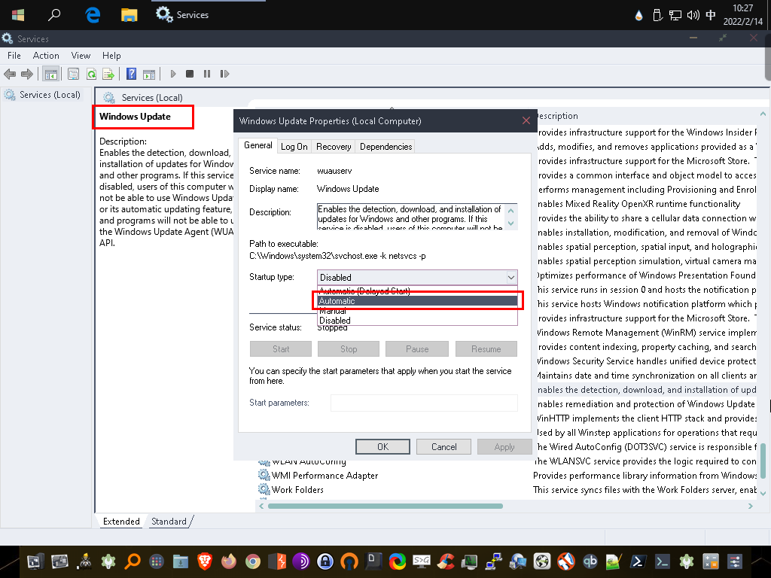771x578 pixels.
Task: Switch to the Standard view tab
Action: (169, 522)
